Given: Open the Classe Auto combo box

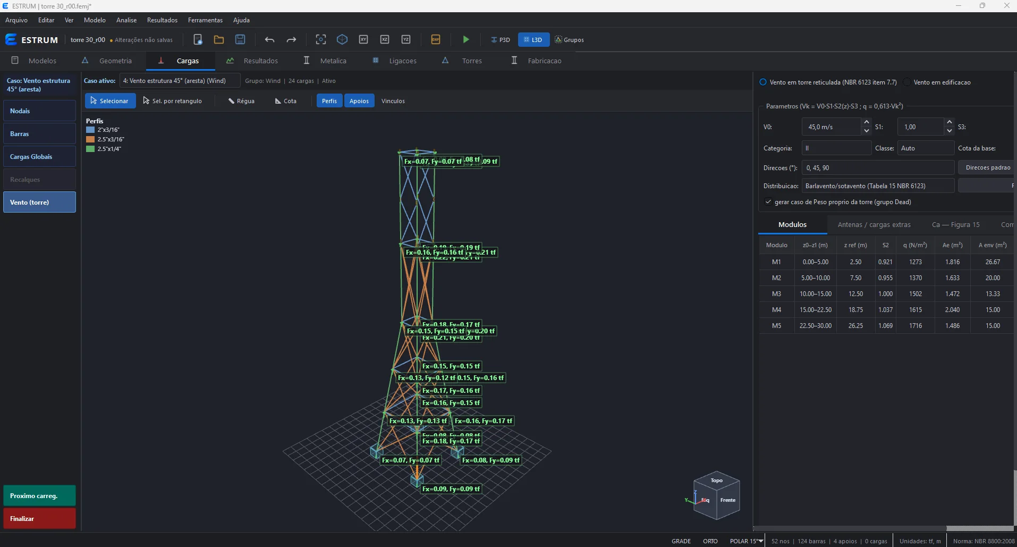Looking at the screenshot, I should [926, 148].
